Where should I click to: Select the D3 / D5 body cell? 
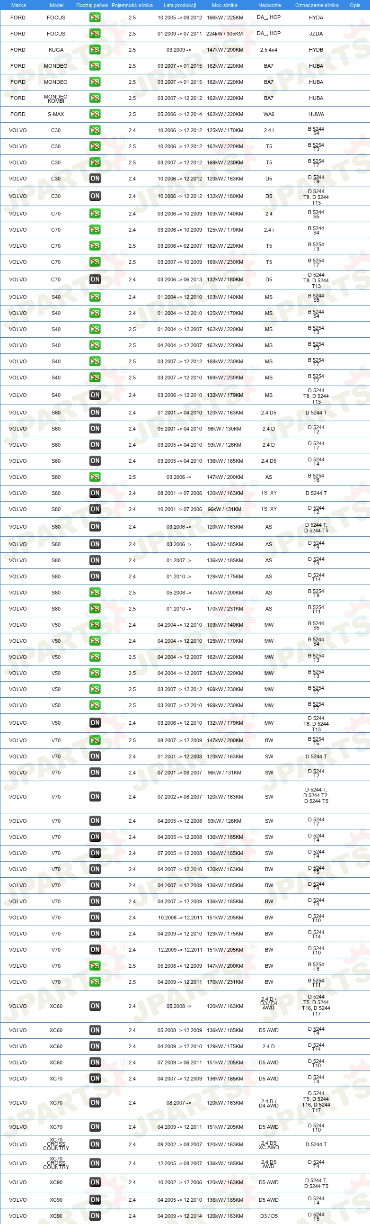[269, 1216]
